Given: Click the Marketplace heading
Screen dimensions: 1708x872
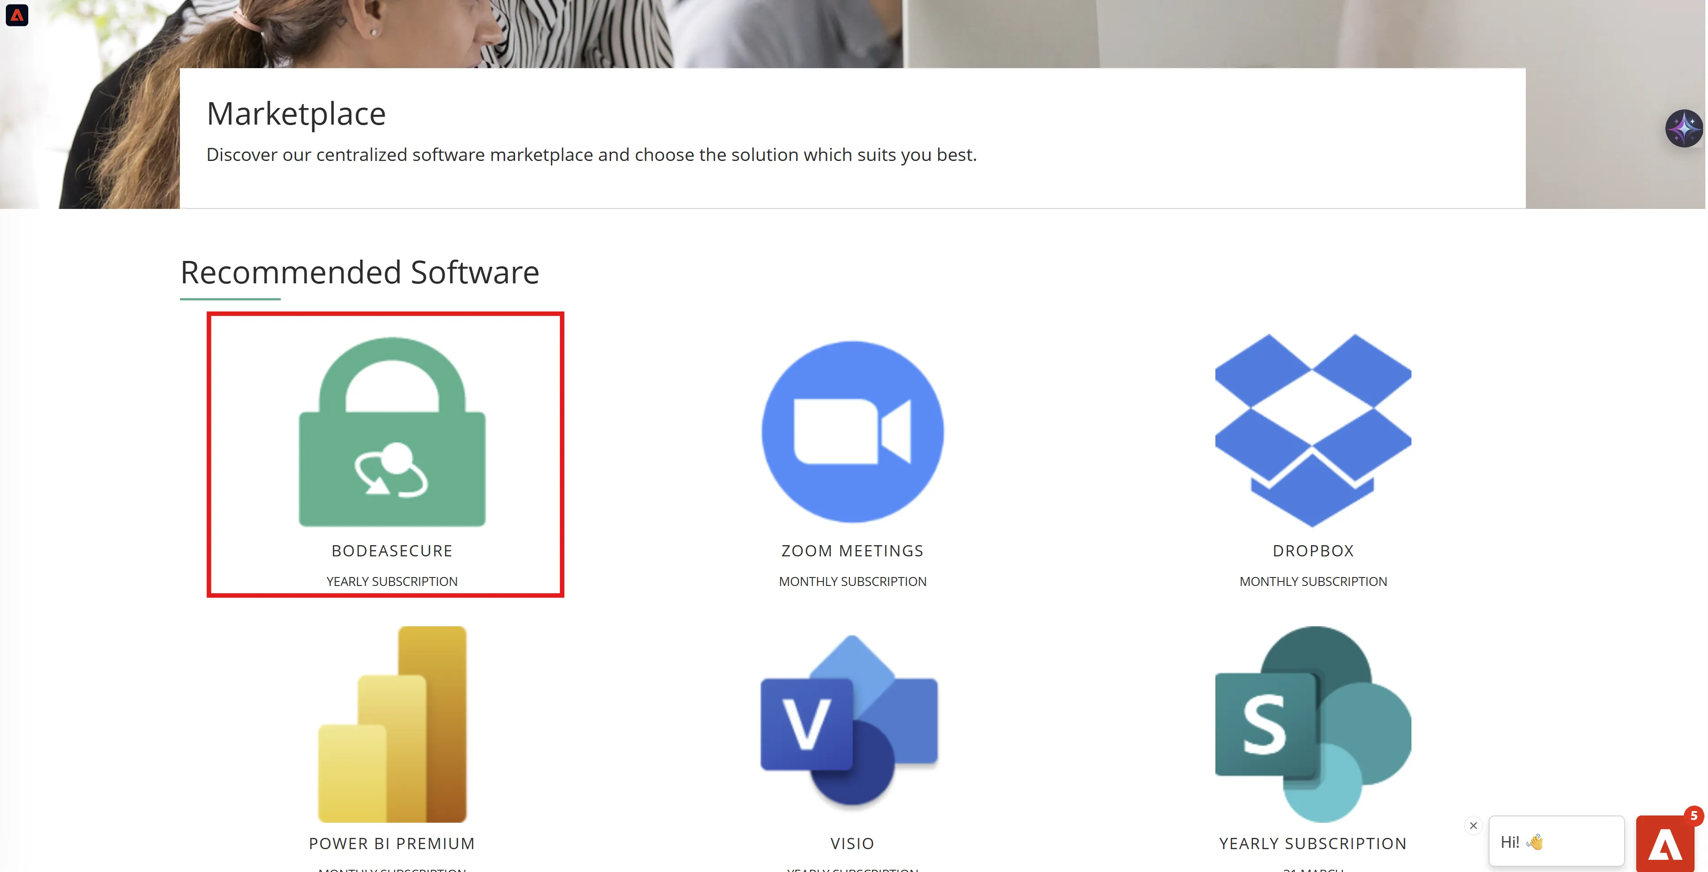Looking at the screenshot, I should [x=297, y=114].
